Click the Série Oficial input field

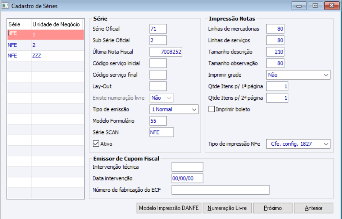(158, 29)
